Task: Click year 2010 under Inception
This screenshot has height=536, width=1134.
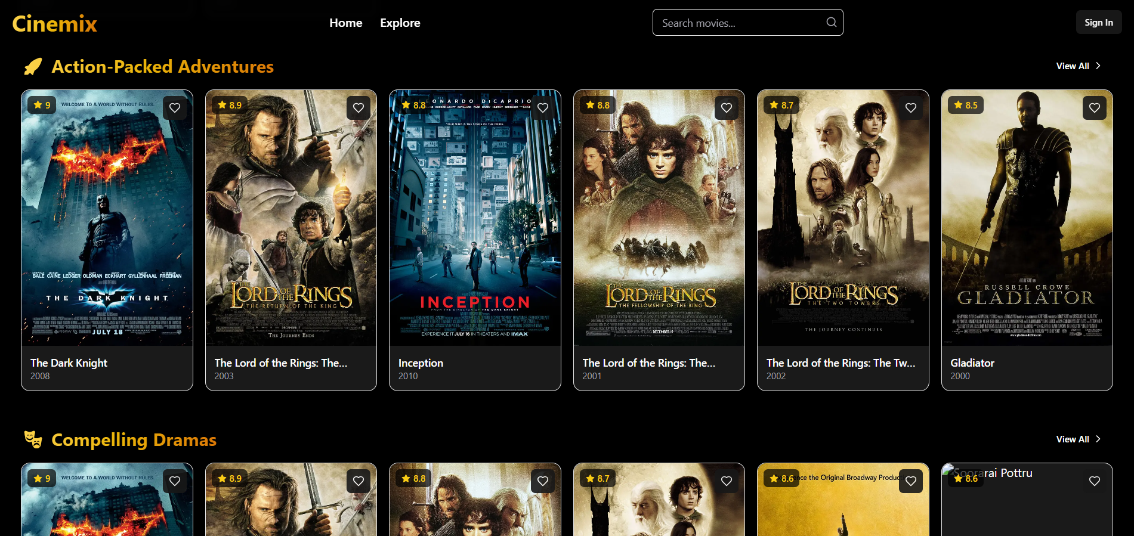Action: (408, 376)
